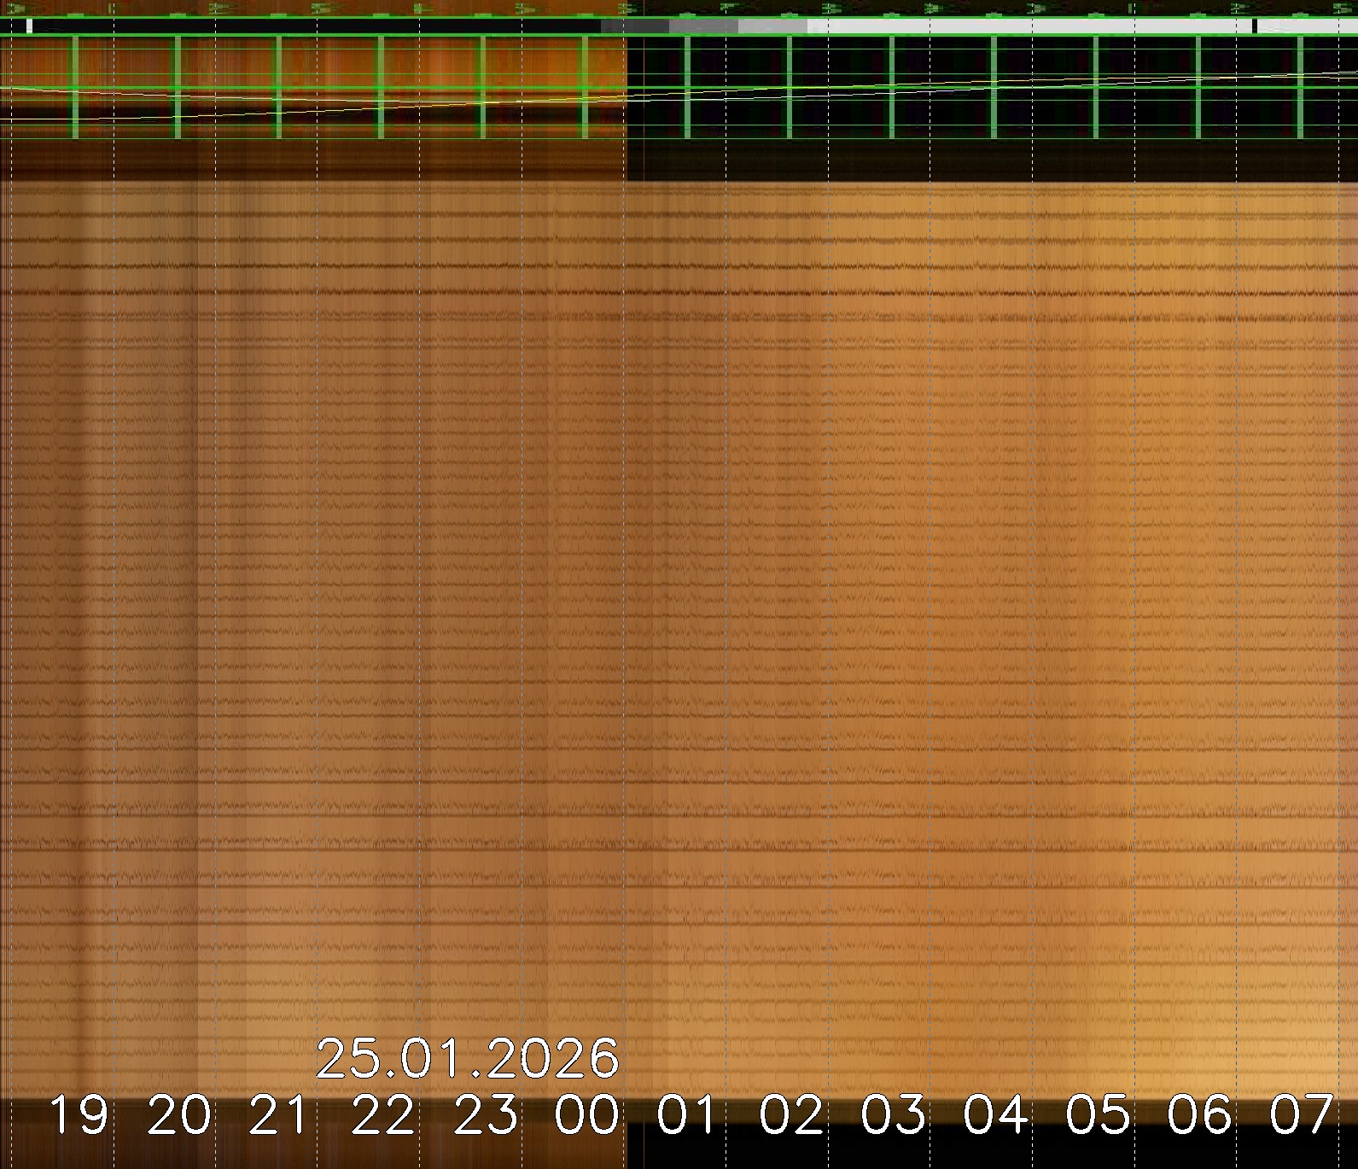Click the 23 hour label
This screenshot has width=1358, height=1169.
pyautogui.click(x=485, y=1115)
